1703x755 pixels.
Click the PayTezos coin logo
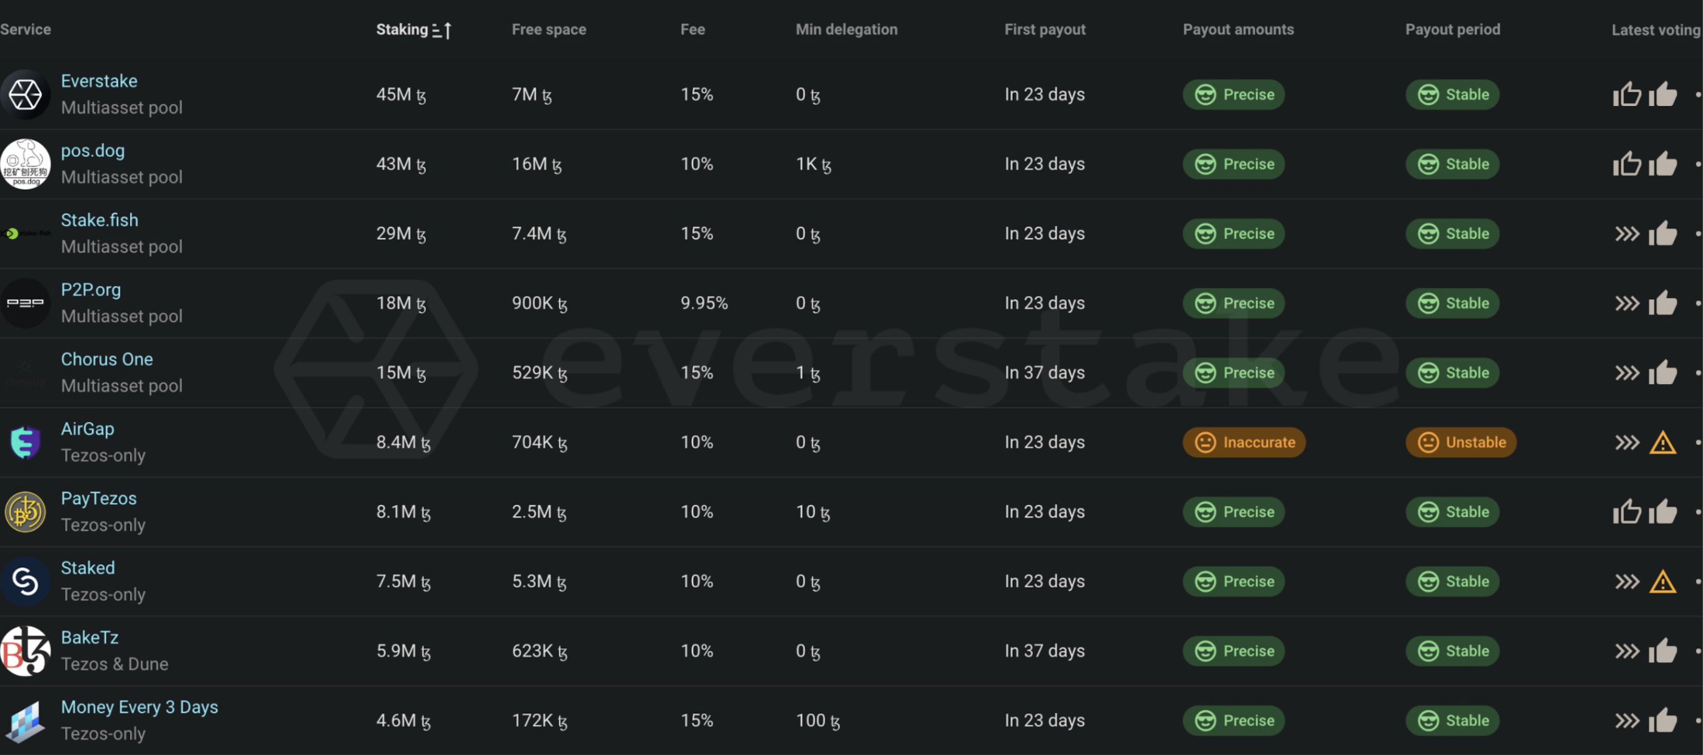coord(25,512)
